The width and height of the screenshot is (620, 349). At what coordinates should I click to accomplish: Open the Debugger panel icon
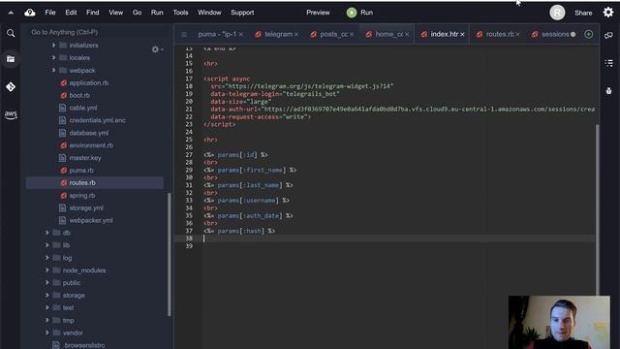point(609,90)
